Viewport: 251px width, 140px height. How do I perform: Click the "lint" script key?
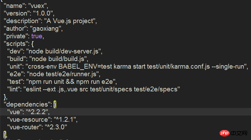(x=15, y=89)
